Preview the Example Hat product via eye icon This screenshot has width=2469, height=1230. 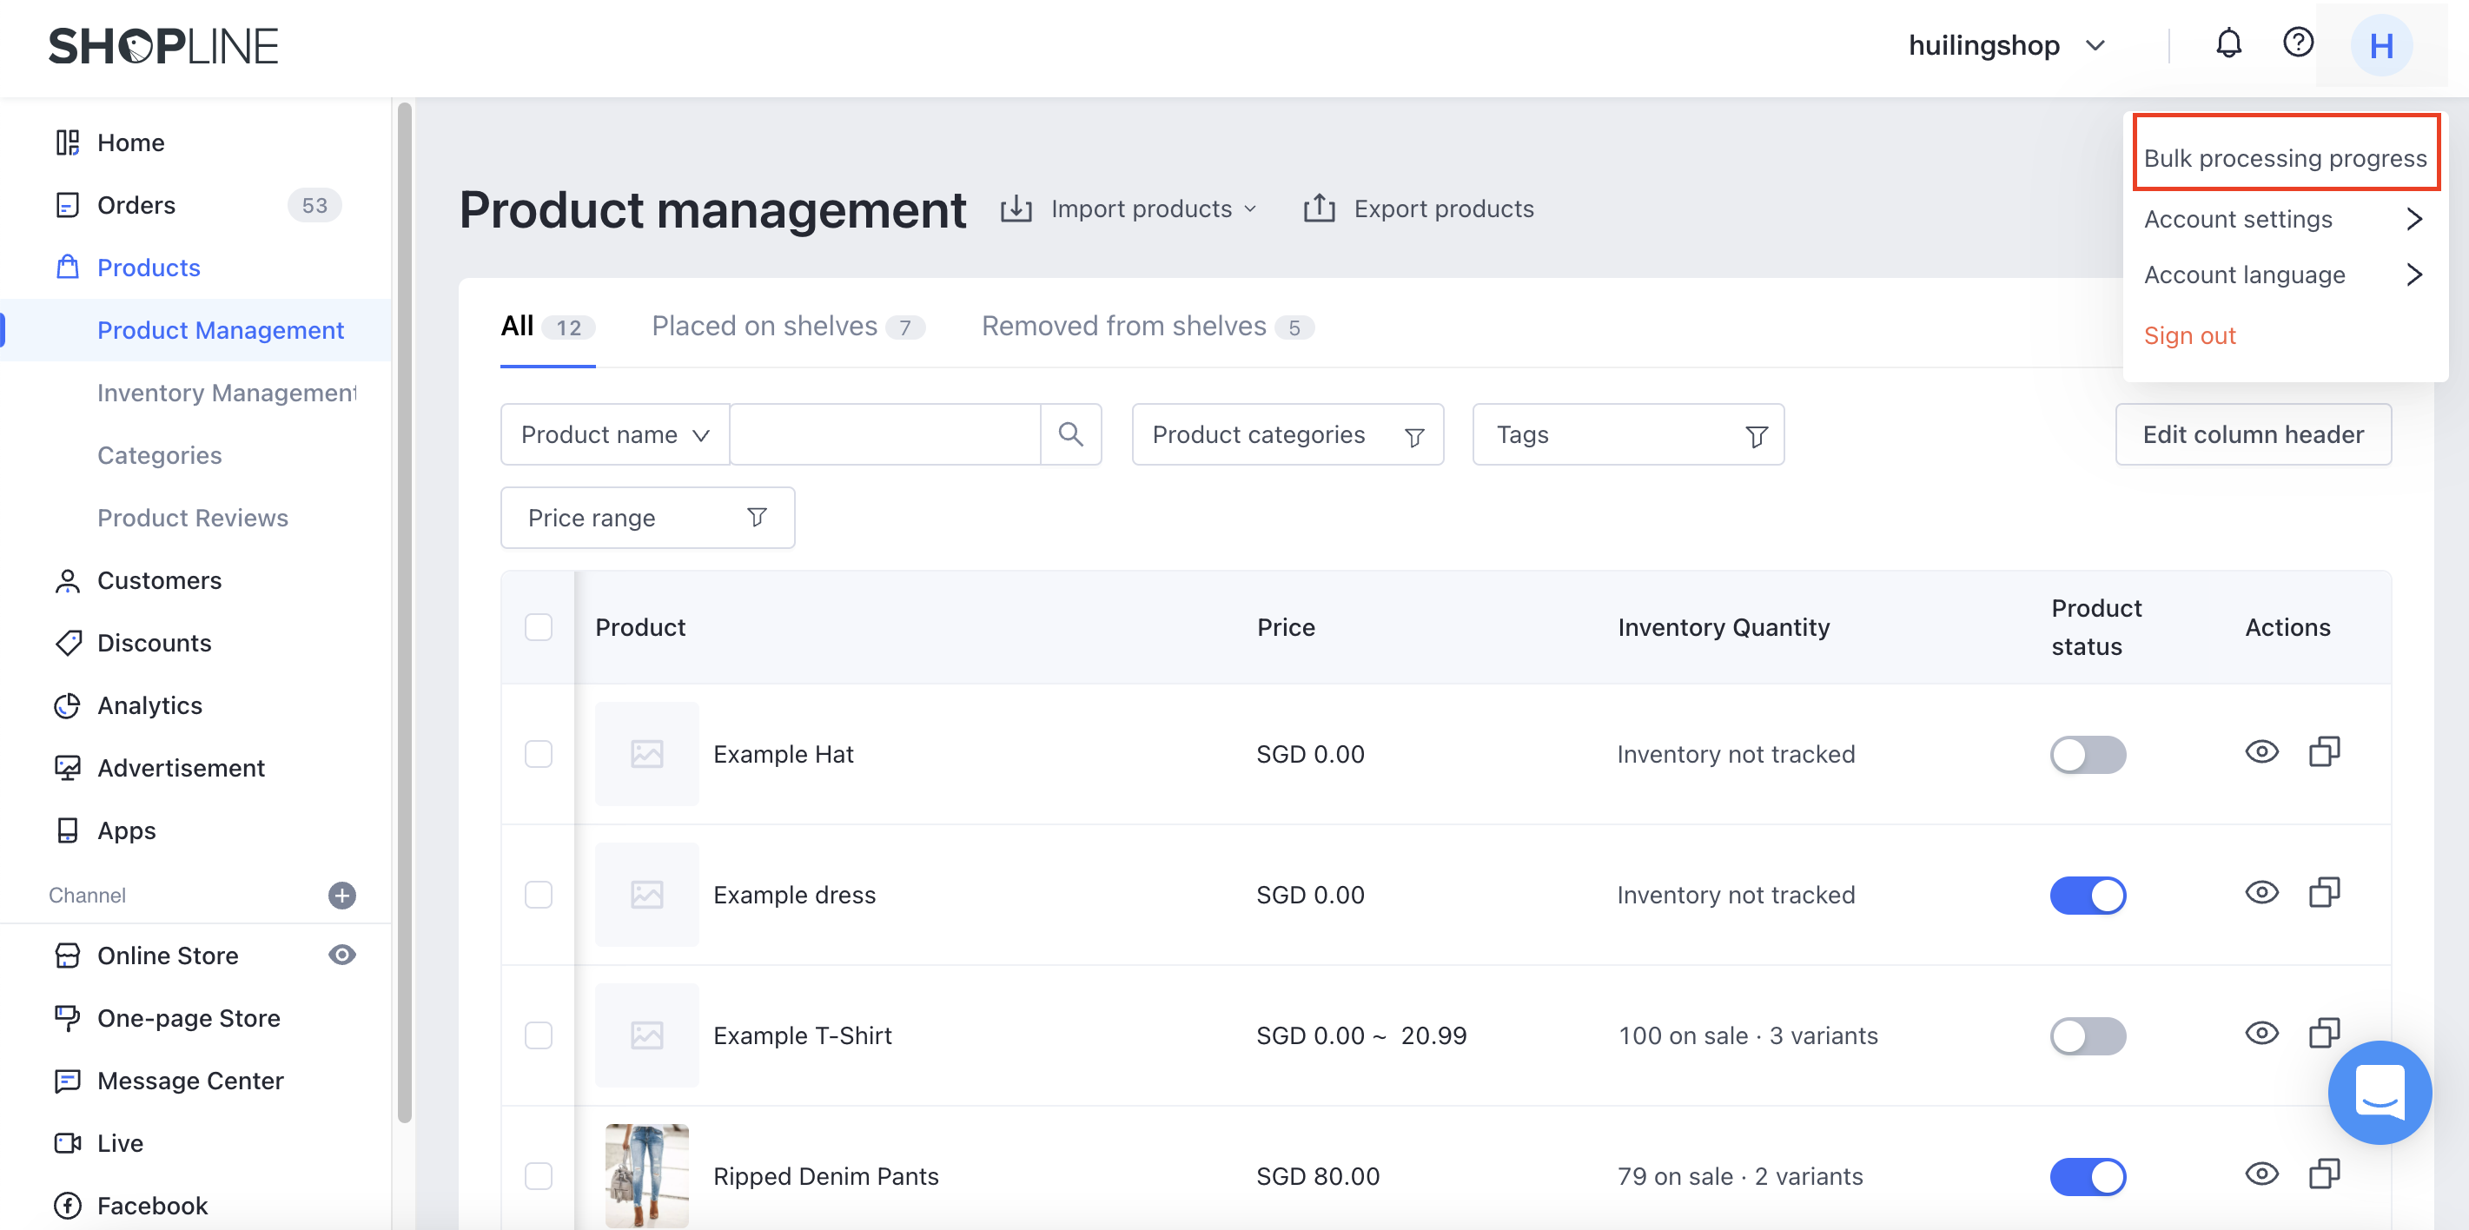2261,751
